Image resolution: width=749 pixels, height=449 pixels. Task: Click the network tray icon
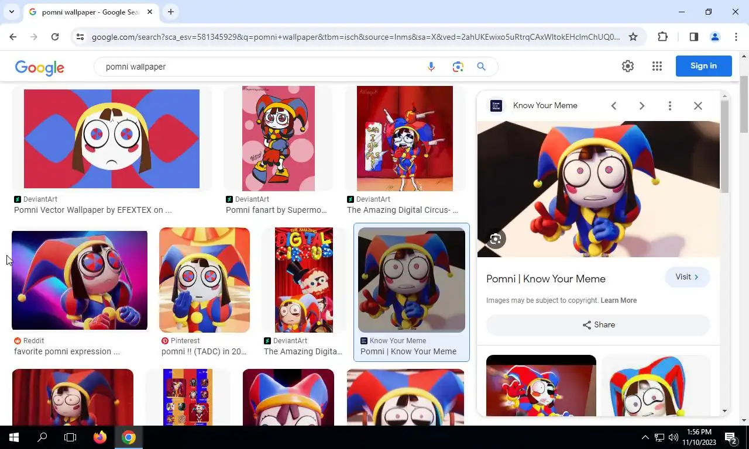[x=659, y=437]
